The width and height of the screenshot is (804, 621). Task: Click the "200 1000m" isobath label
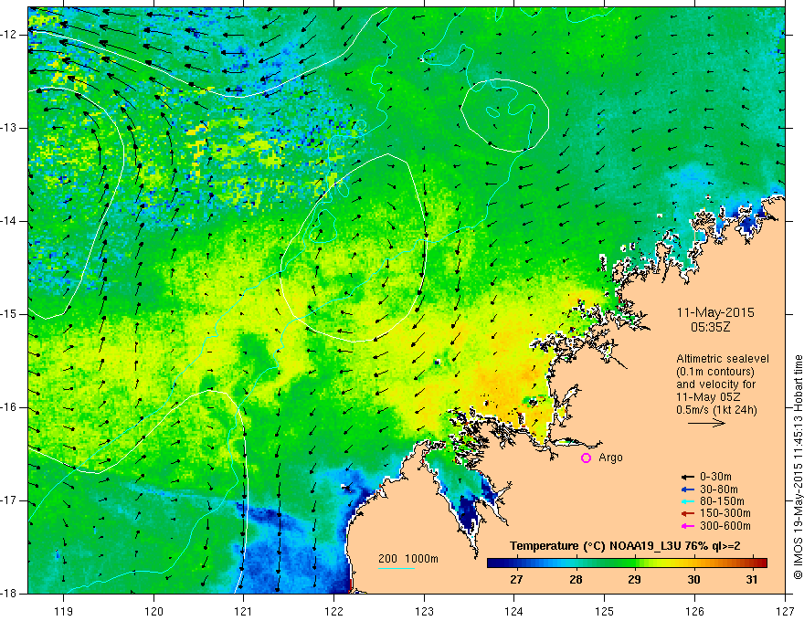(408, 559)
